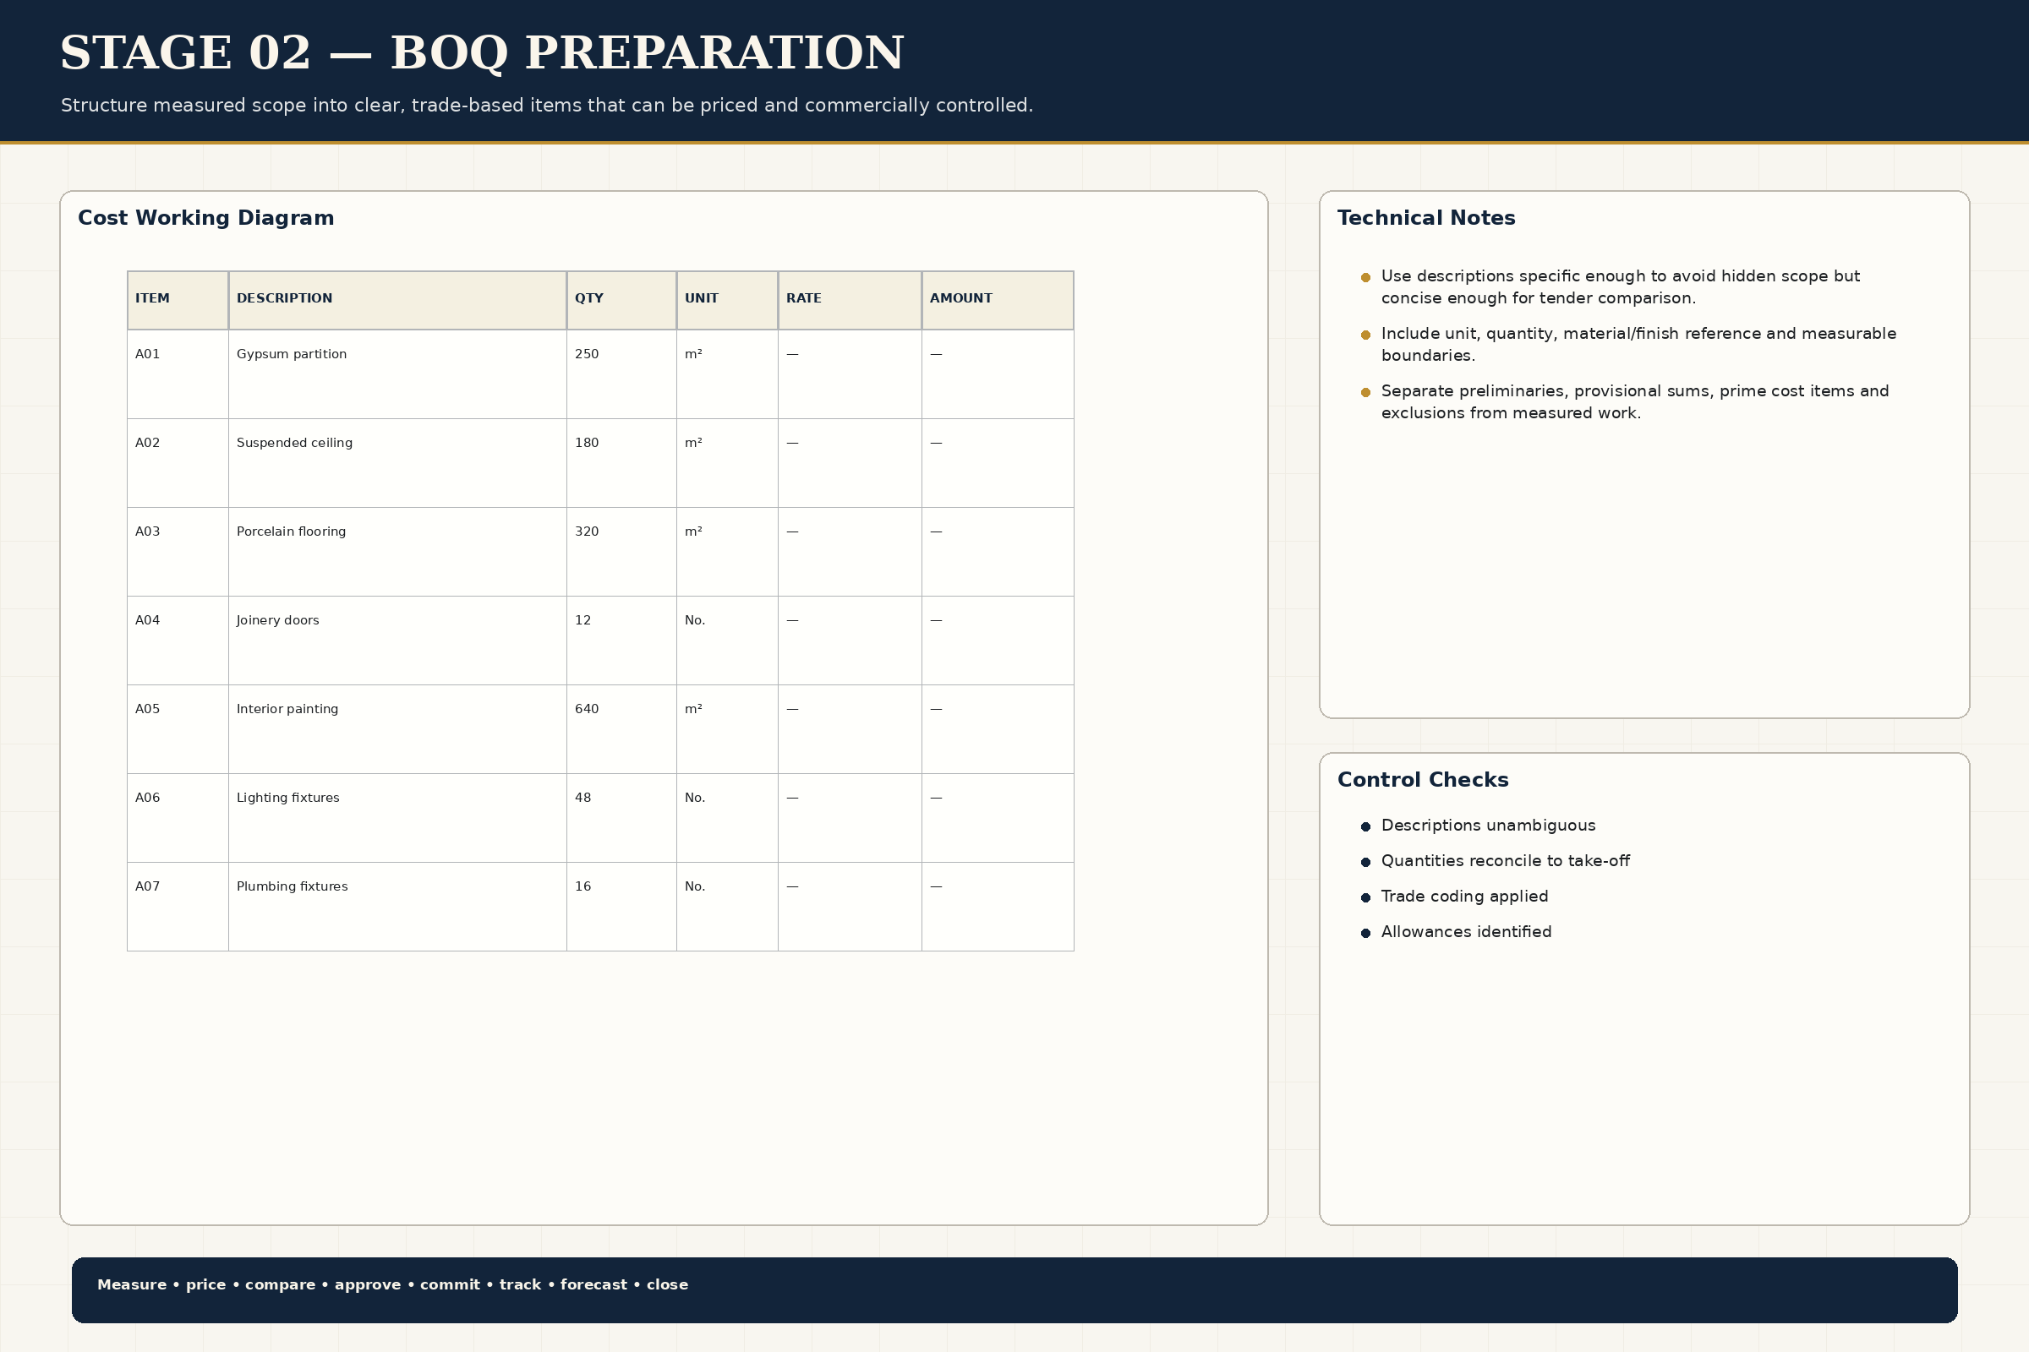Click the Descriptions unambiguous check item

click(x=1488, y=826)
